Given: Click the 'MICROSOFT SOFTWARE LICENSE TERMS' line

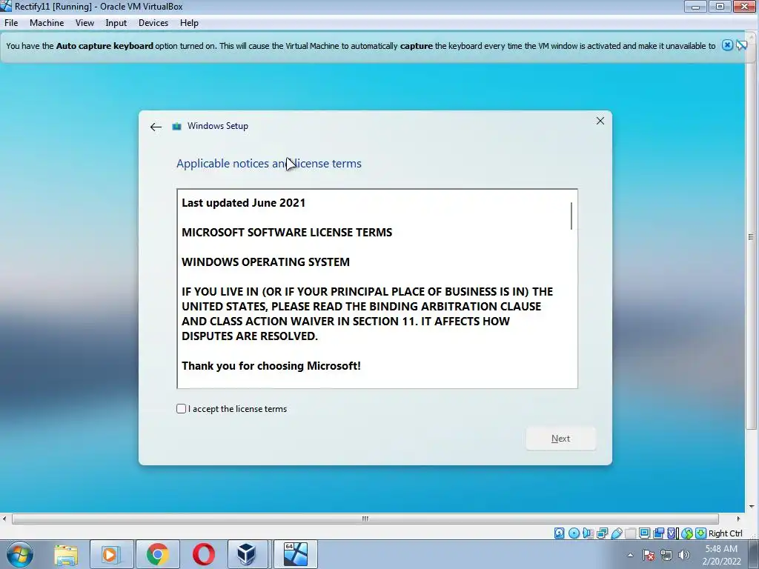Looking at the screenshot, I should coord(287,232).
